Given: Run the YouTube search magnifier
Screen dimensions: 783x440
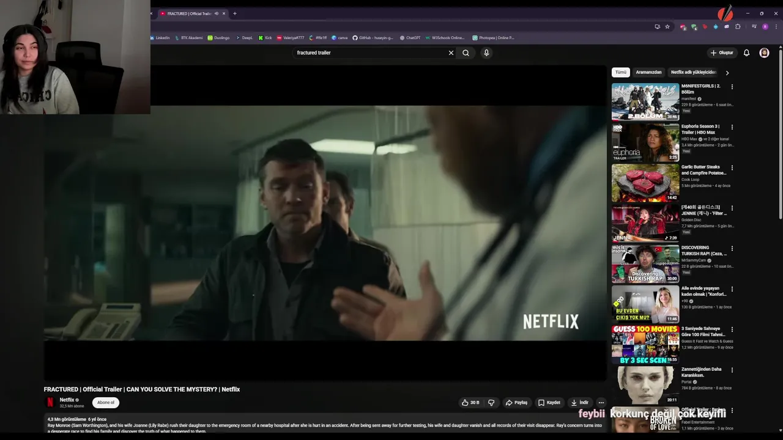Looking at the screenshot, I should 466,53.
